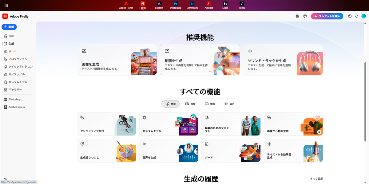This screenshot has height=184, width=369.
Task: Select the 動画 filter tab
Action: click(x=210, y=104)
